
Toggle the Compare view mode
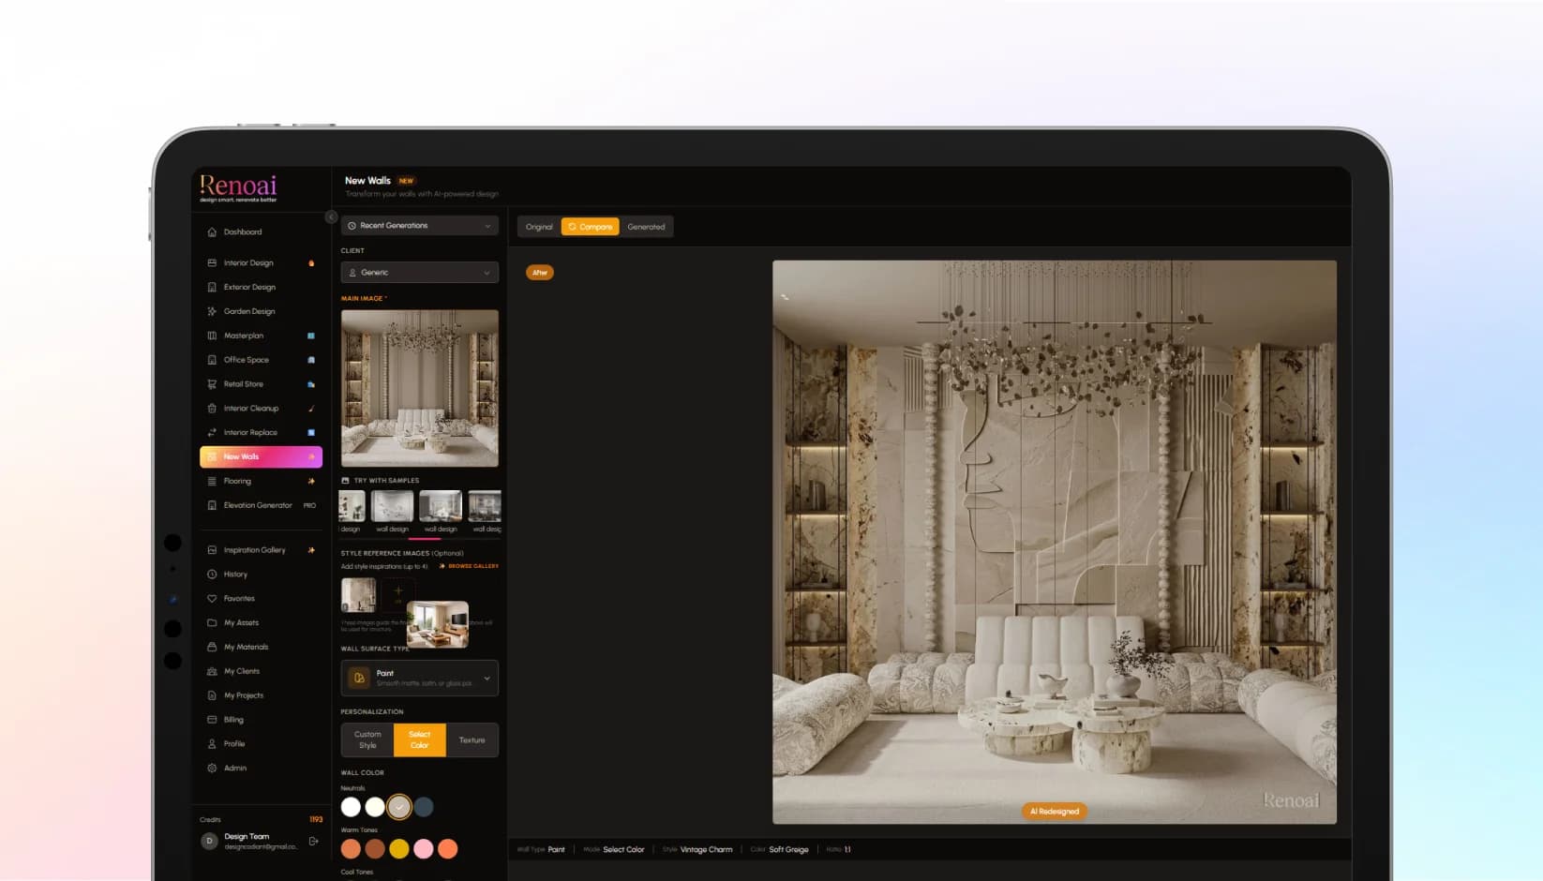tap(591, 227)
